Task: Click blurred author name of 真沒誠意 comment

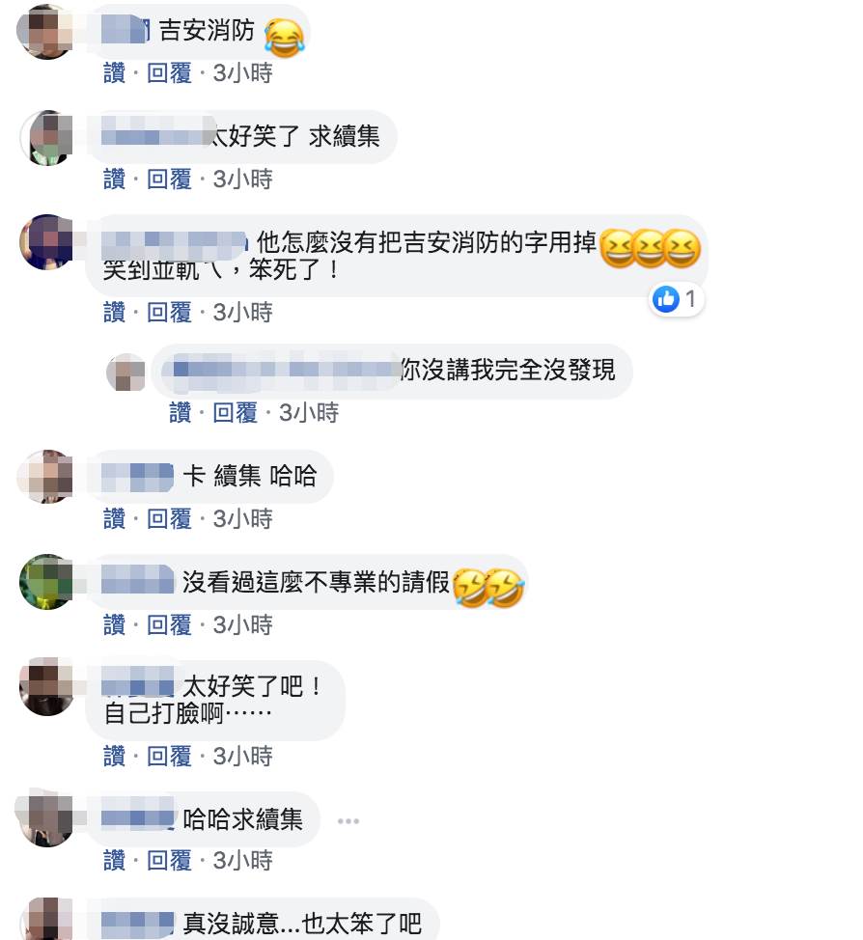Action: click(x=137, y=924)
